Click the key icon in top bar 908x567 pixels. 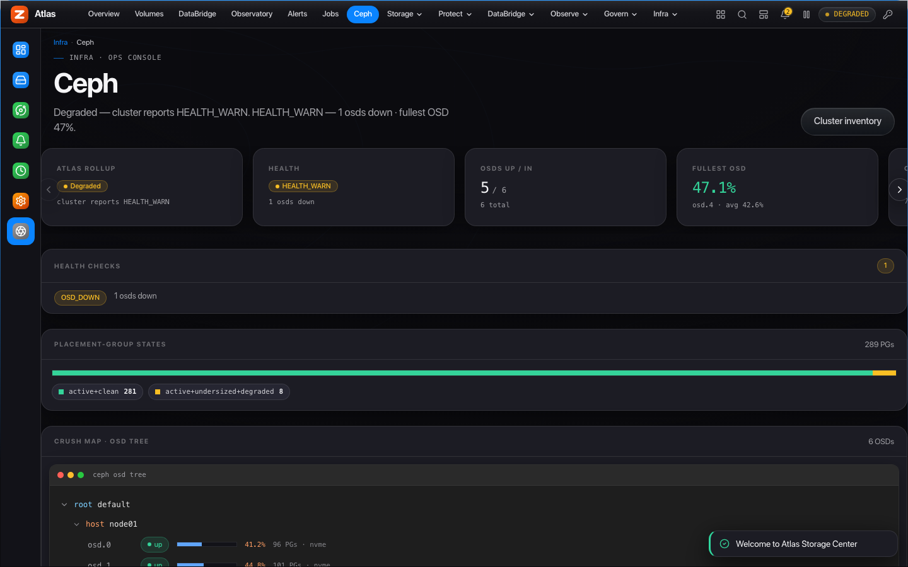tap(888, 14)
